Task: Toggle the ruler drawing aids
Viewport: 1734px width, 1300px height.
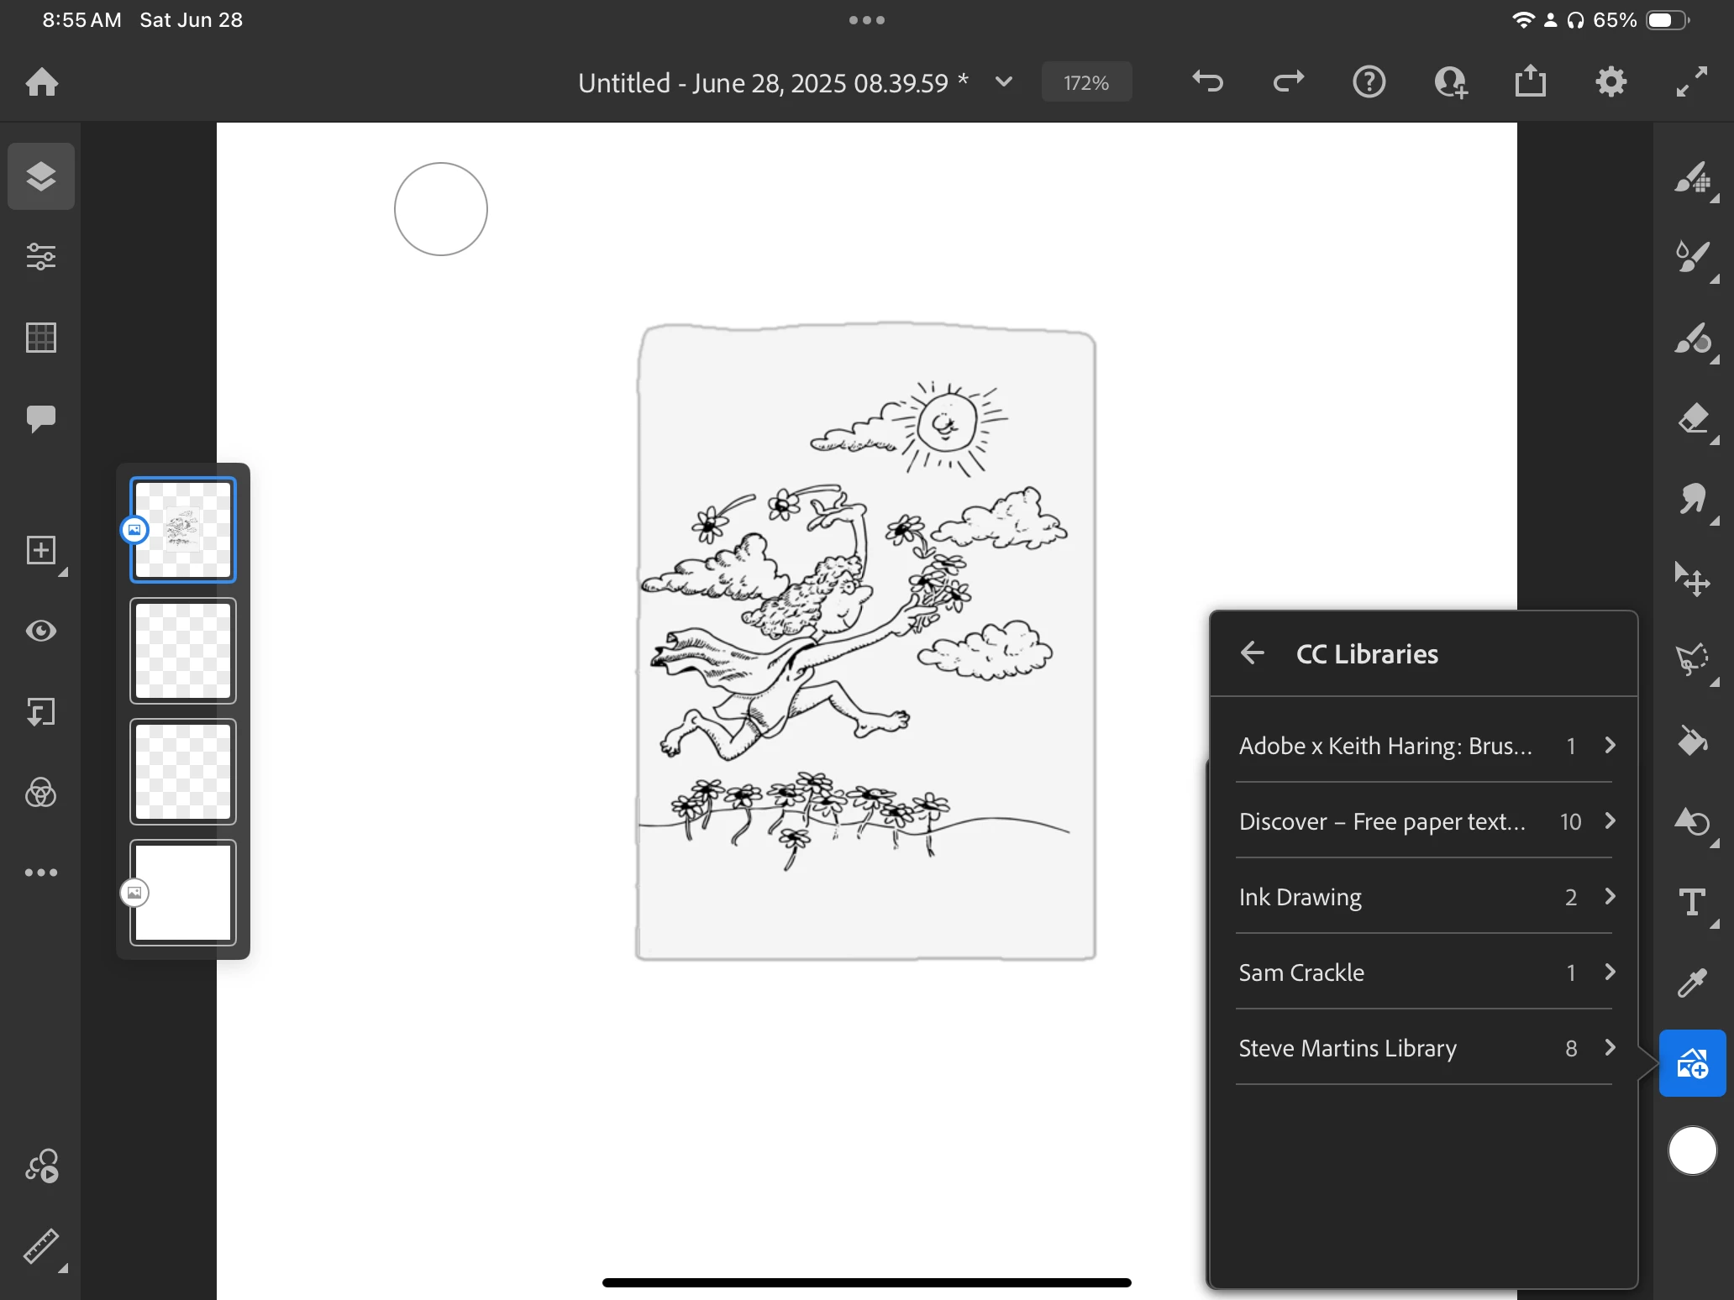Action: (41, 1247)
